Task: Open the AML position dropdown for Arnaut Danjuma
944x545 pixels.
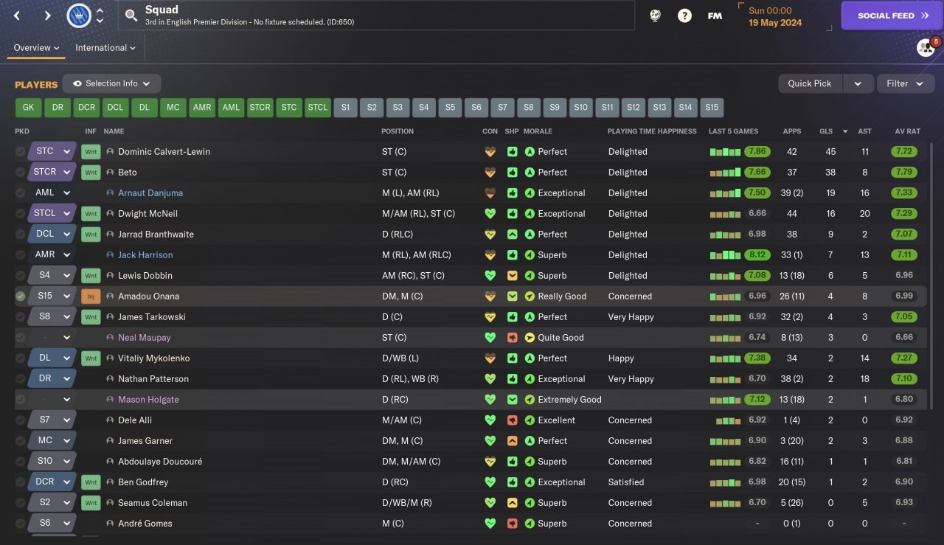Action: [52, 193]
